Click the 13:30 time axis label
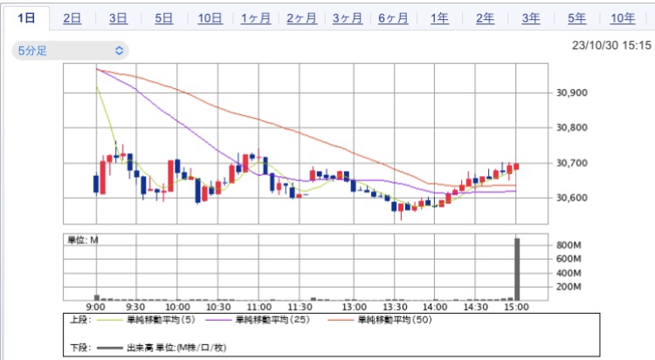This screenshot has width=655, height=360. pos(395,308)
